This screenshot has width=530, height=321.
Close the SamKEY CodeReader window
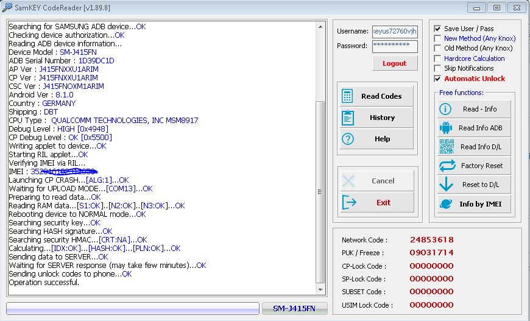click(517, 8)
